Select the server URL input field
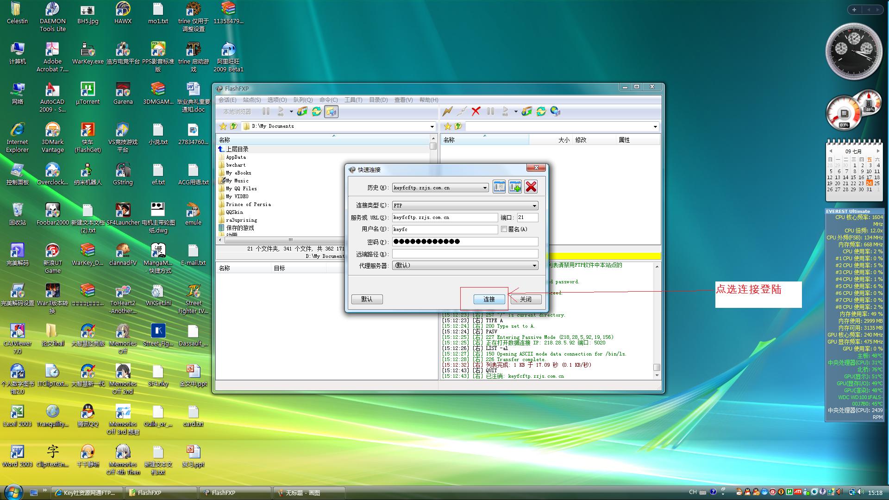The width and height of the screenshot is (889, 500). [444, 217]
